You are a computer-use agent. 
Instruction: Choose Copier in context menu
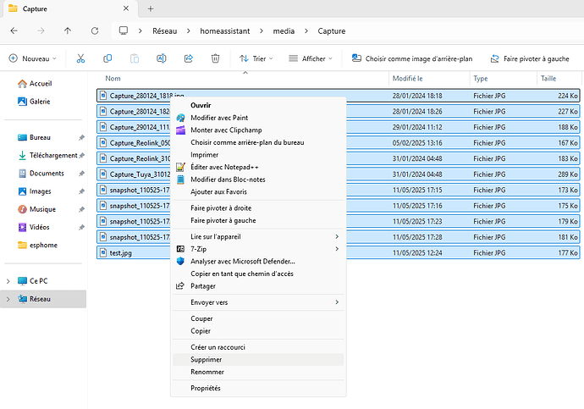pos(258,331)
